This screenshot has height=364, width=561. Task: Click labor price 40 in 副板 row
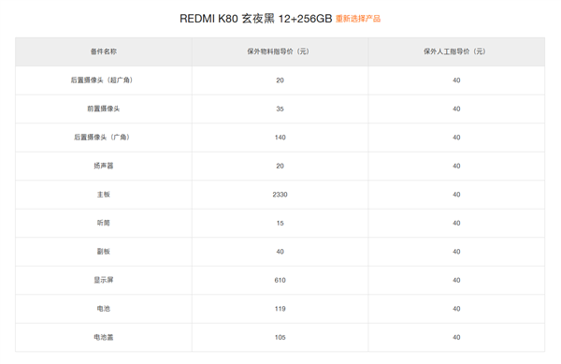tap(456, 252)
